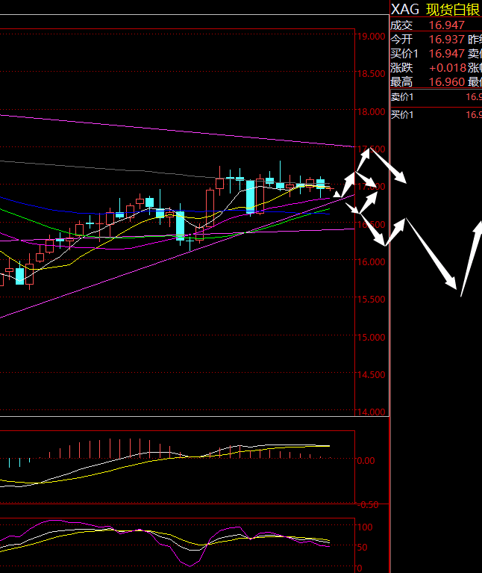Click the 18.500 price axis label
The height and width of the screenshot is (573, 482).
tap(371, 74)
